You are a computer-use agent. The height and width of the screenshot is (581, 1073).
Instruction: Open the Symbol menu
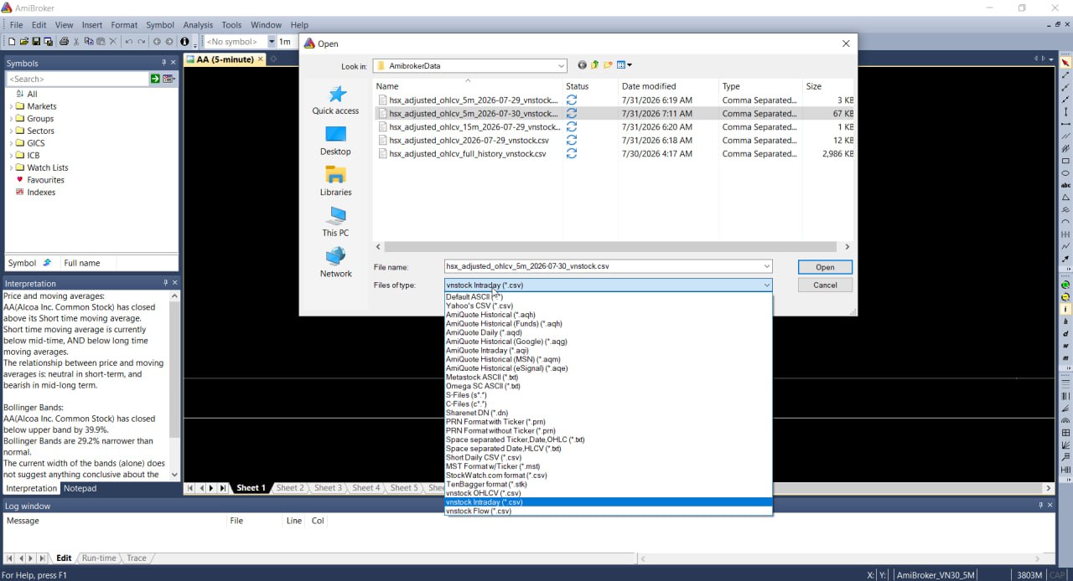(x=160, y=25)
